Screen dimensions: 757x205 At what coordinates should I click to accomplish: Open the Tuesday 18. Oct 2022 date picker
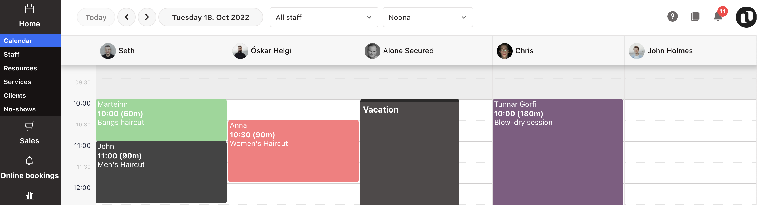(210, 17)
